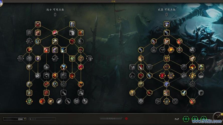Toggle the first green PvP talent slot

pos(186,119)
